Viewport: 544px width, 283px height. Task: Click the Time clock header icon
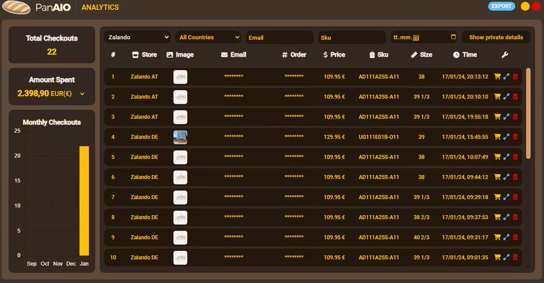pos(456,55)
